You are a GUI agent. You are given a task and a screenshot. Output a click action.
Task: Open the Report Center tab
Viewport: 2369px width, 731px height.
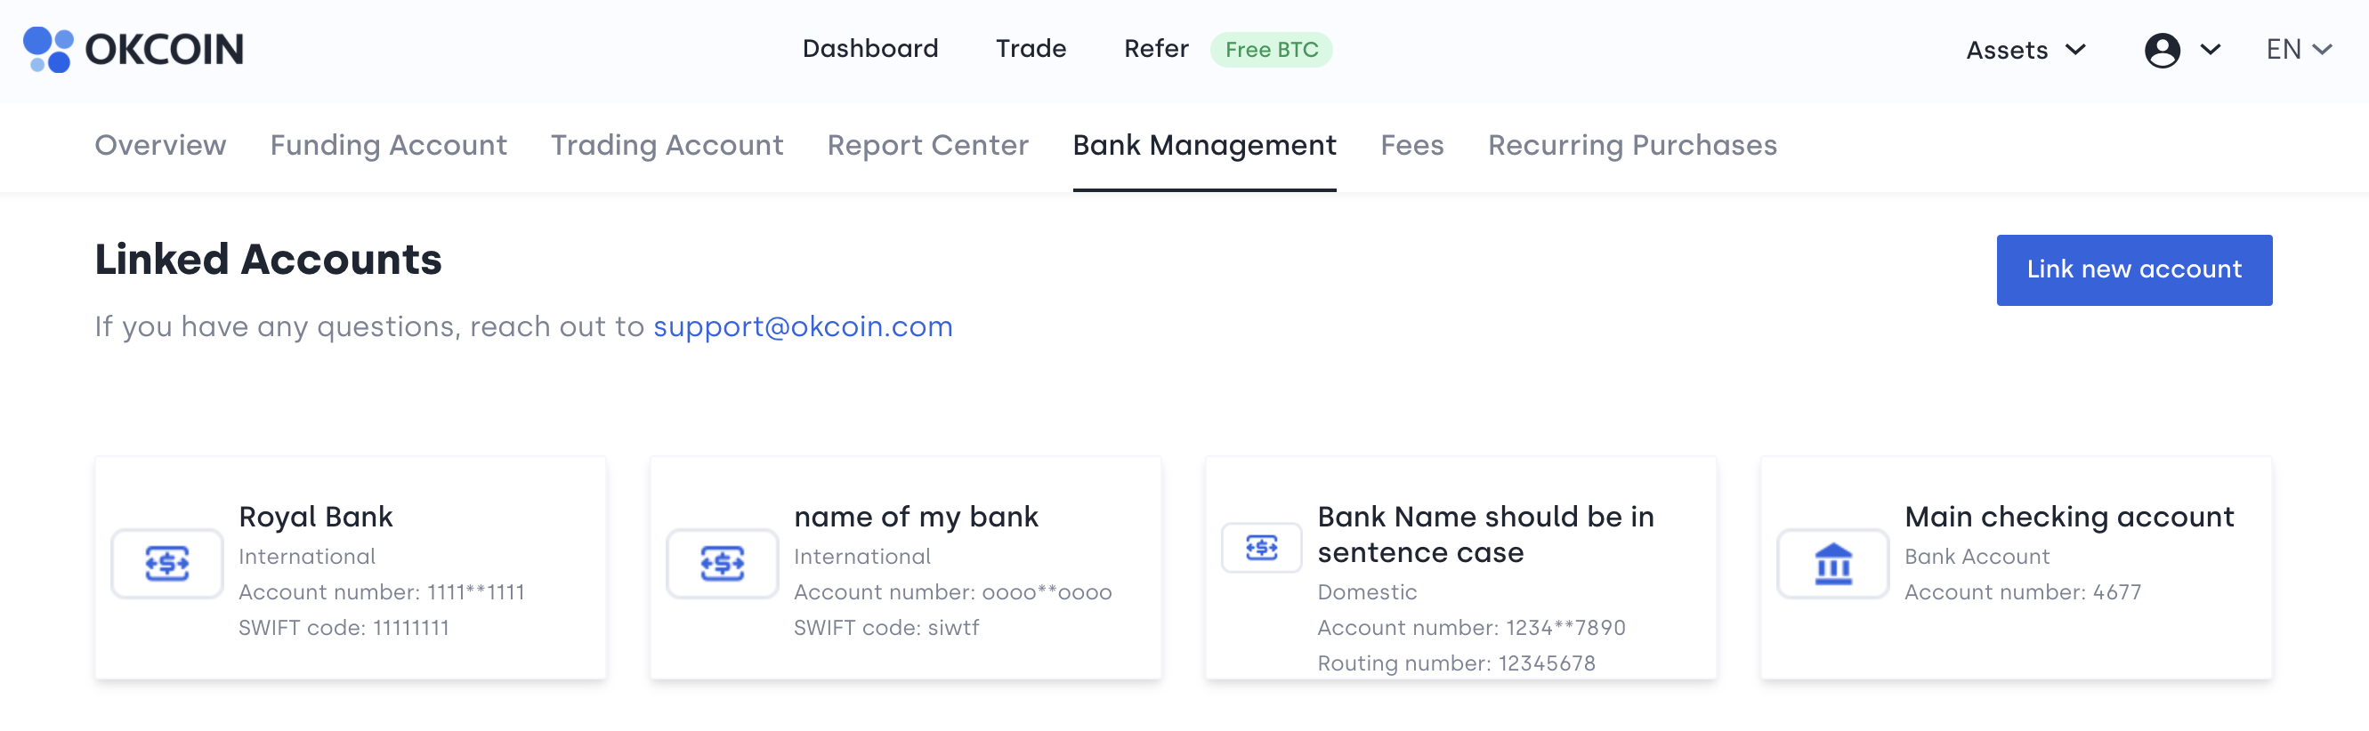(x=928, y=145)
